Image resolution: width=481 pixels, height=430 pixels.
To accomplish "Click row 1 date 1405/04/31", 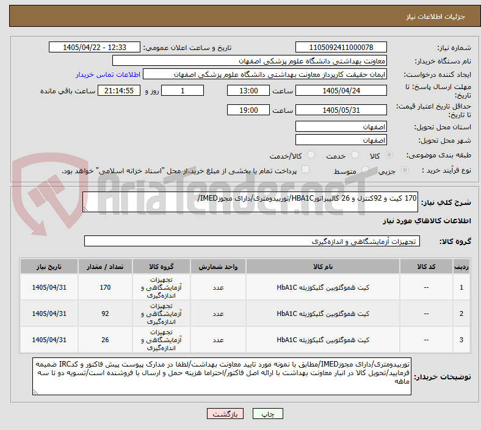I will click(49, 287).
